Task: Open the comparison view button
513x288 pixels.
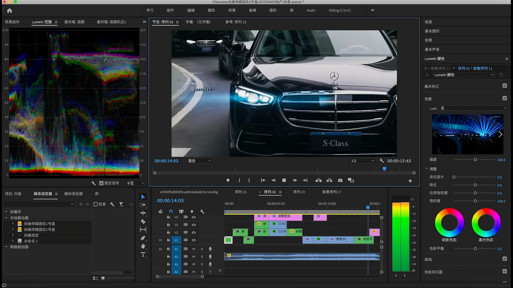Action: tap(351, 181)
